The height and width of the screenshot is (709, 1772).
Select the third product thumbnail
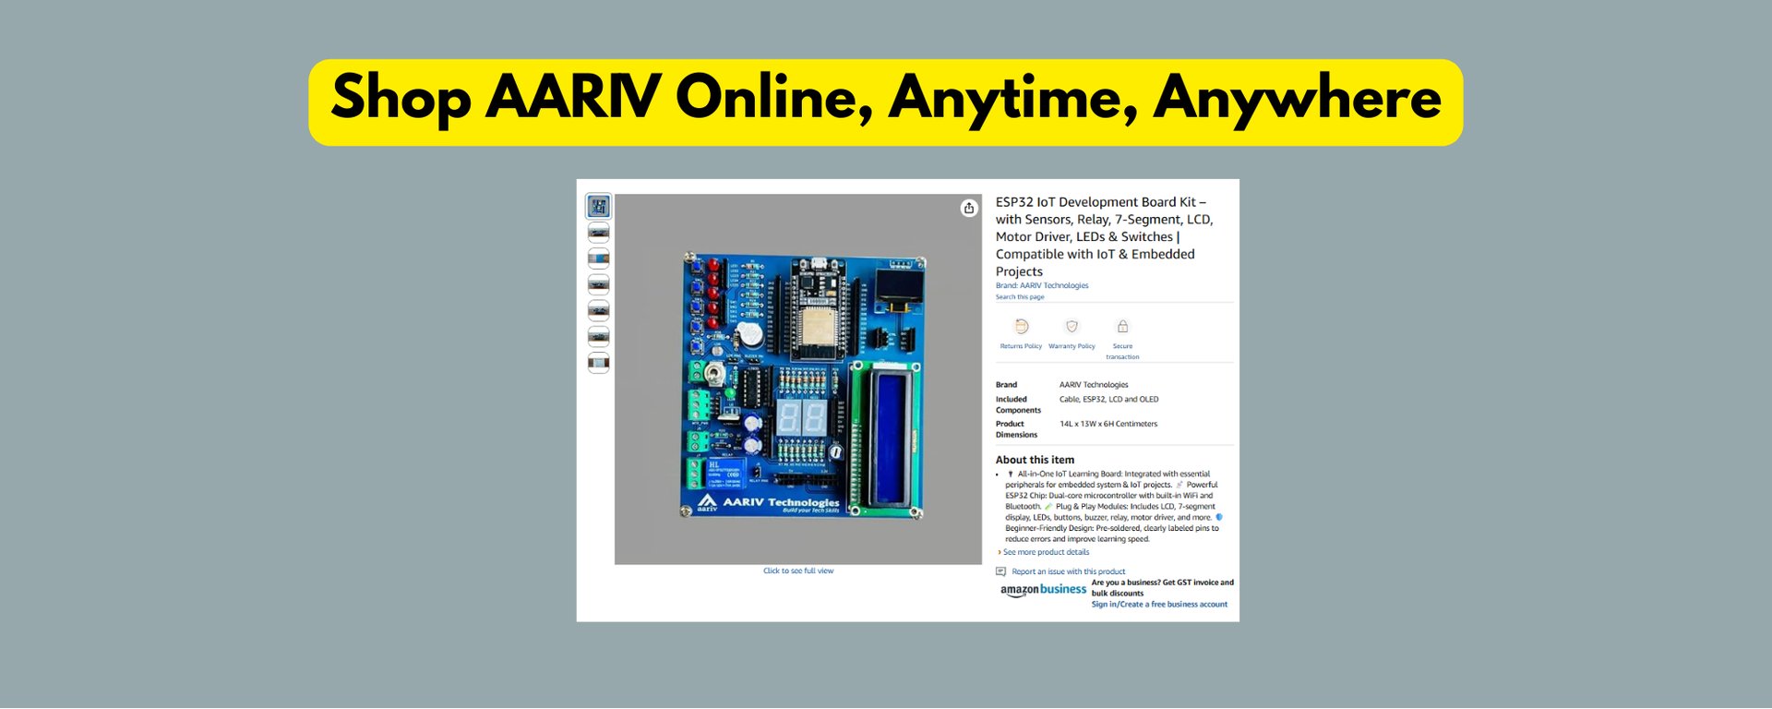tap(598, 258)
